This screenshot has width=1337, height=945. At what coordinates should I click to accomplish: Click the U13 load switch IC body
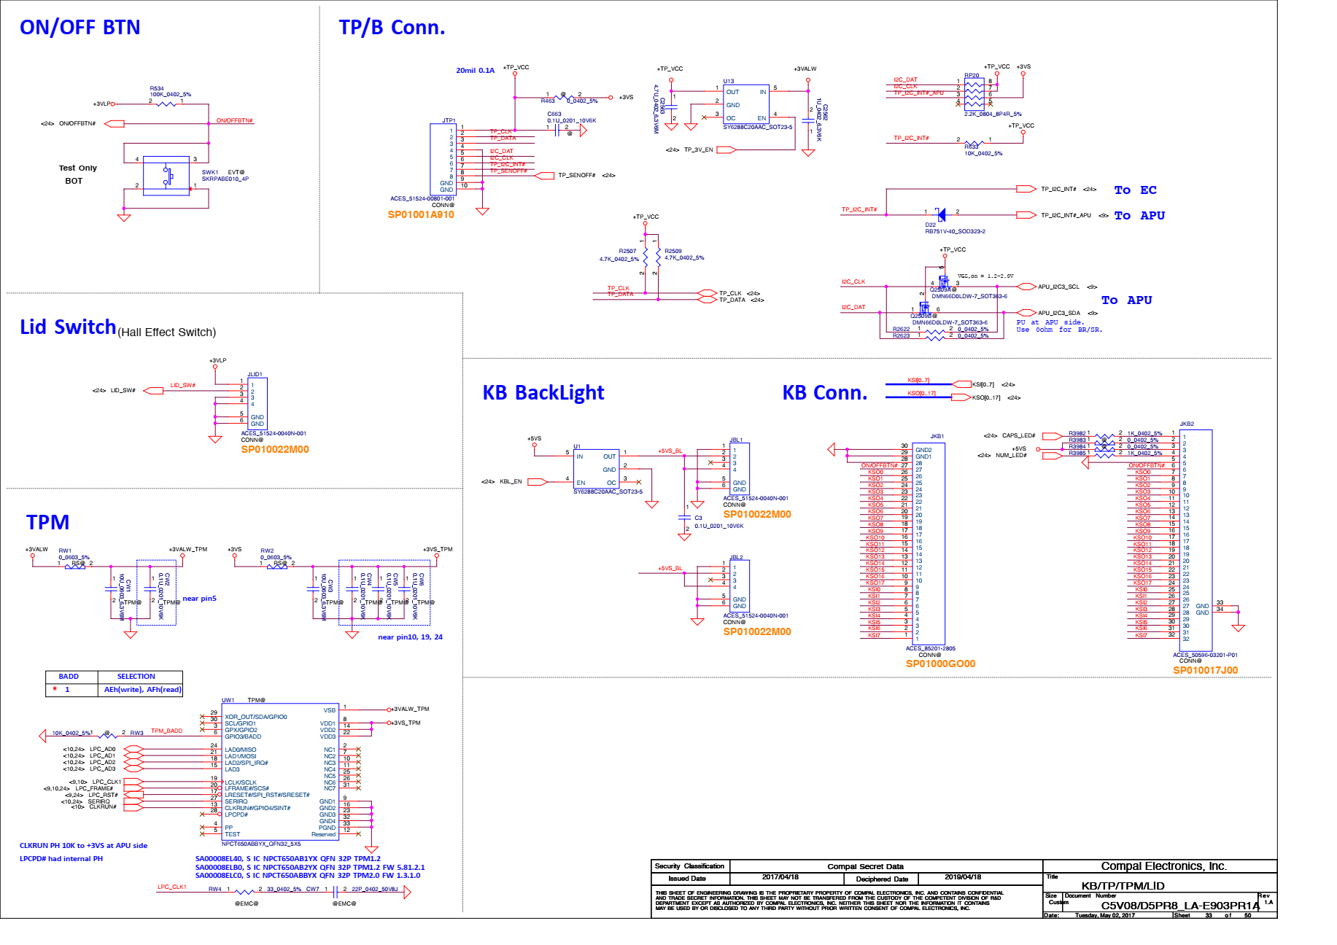coord(745,104)
